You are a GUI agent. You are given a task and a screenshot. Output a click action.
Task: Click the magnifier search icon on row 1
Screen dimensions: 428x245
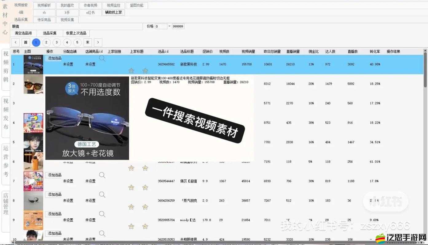coord(102,58)
